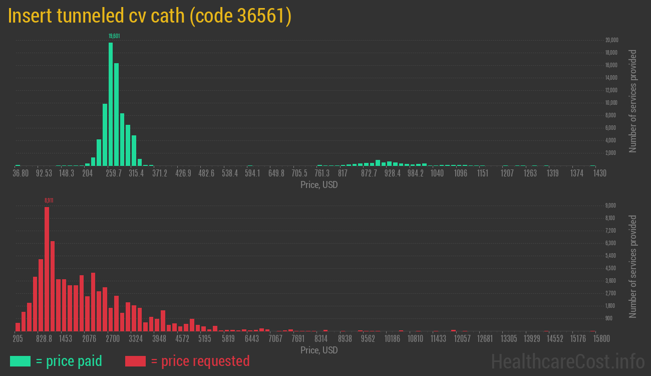Click the 19,601 peak value label

coord(114,36)
